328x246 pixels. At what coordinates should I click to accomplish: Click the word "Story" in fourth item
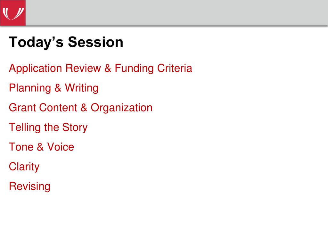click(75, 127)
